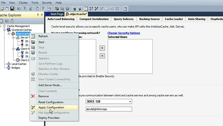Screen dimensions: 223x126
Task: Switch to Data Sharing tab
Action: pos(197,19)
